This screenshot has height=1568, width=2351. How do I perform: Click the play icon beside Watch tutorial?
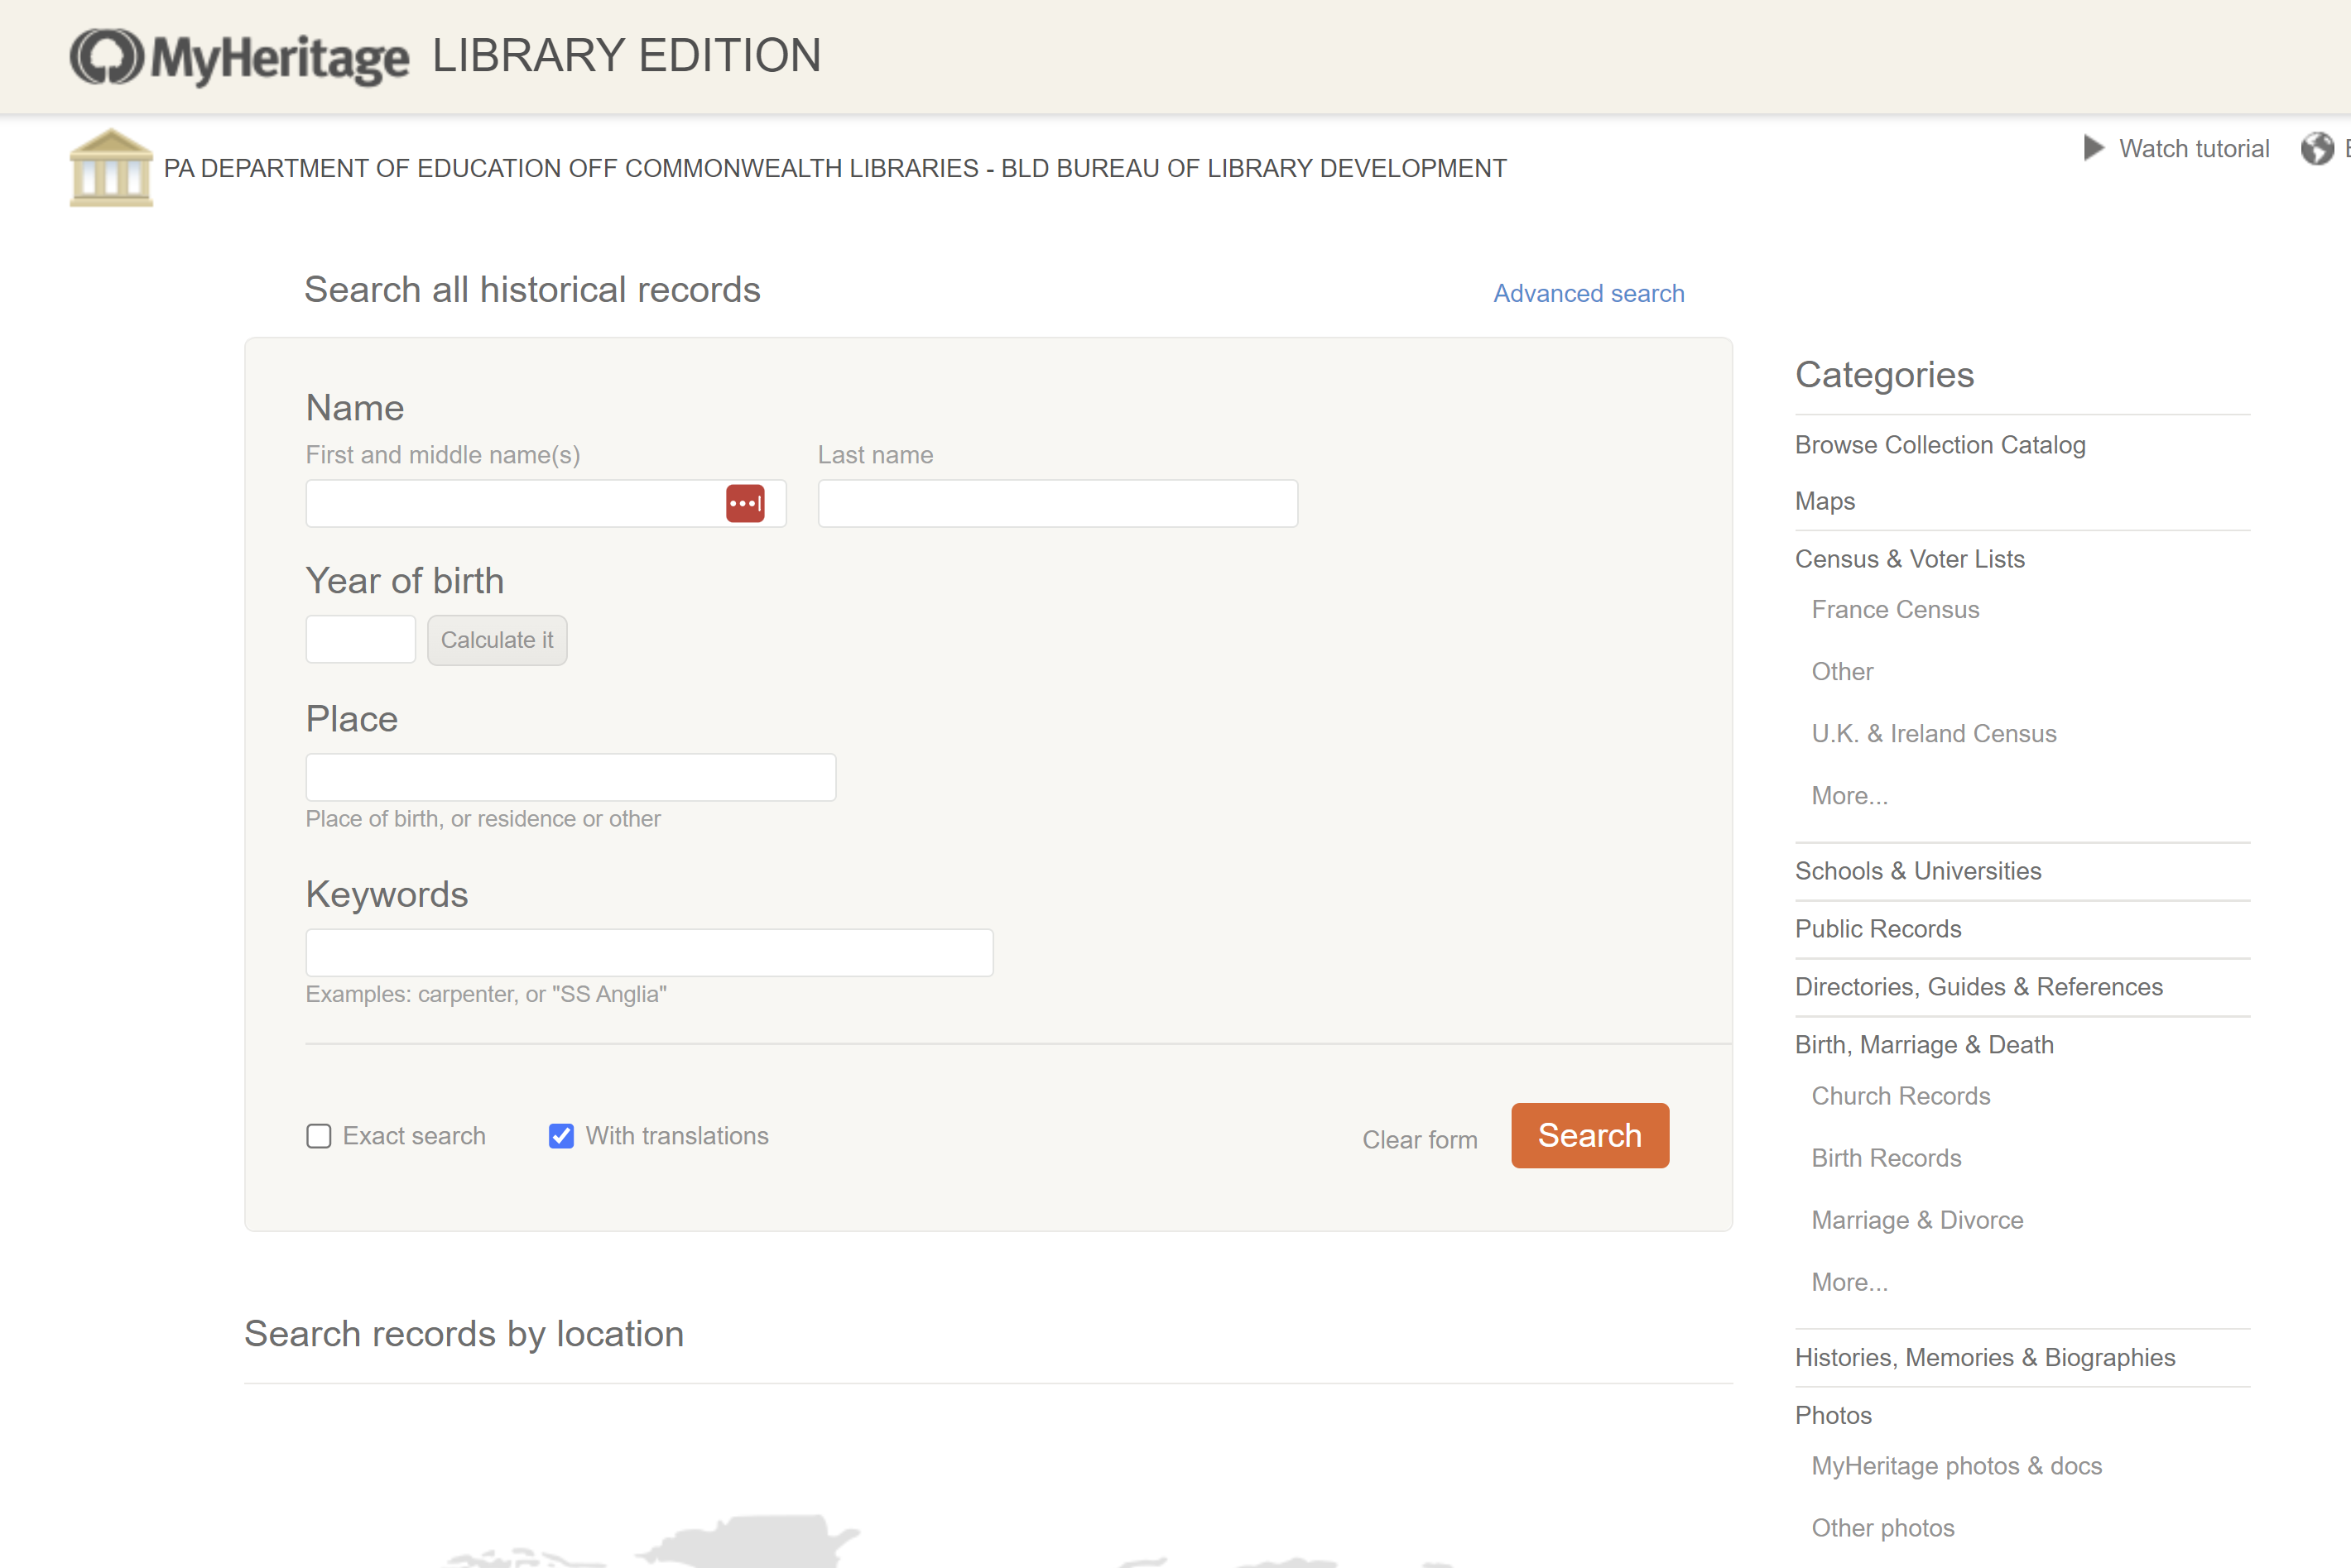[2094, 148]
